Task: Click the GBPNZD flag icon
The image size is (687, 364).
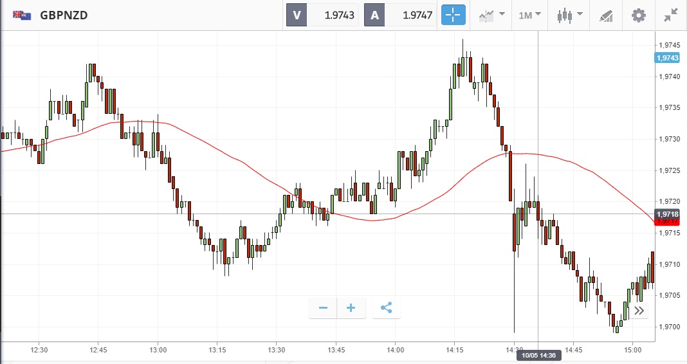Action: pyautogui.click(x=21, y=15)
